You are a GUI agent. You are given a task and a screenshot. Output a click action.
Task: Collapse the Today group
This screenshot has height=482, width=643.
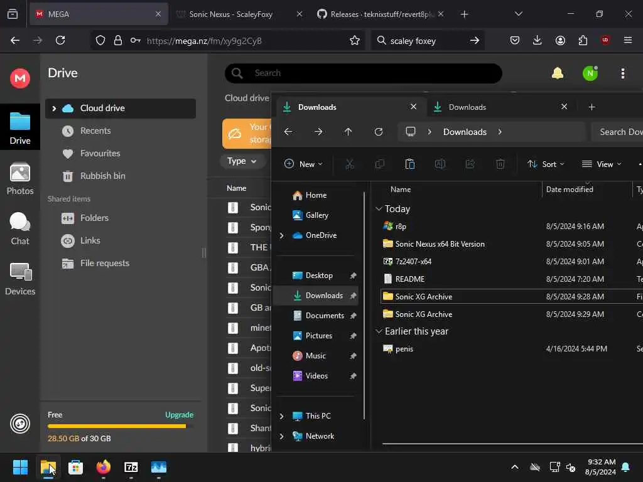(379, 208)
